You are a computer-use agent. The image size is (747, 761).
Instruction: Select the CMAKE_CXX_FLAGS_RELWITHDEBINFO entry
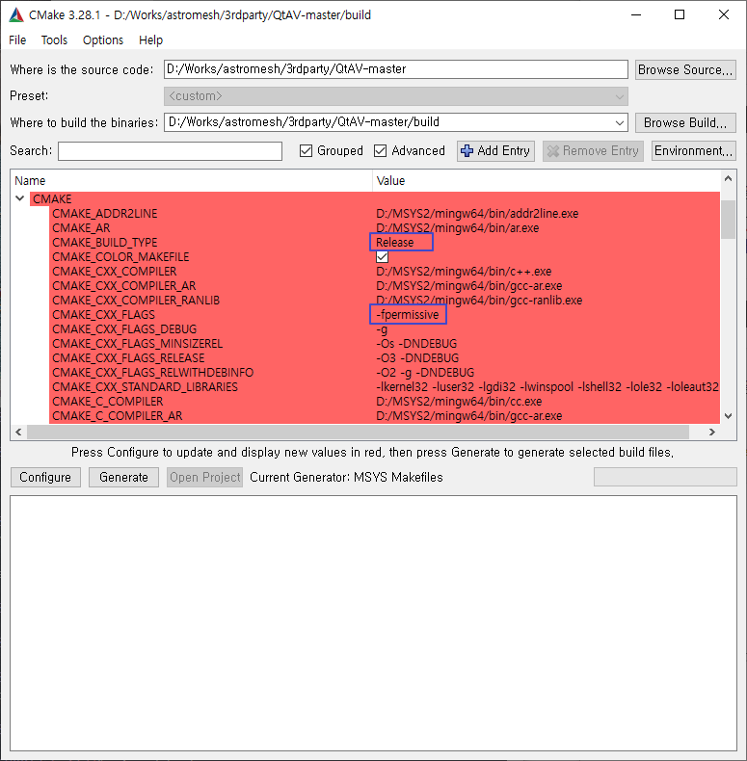click(152, 373)
